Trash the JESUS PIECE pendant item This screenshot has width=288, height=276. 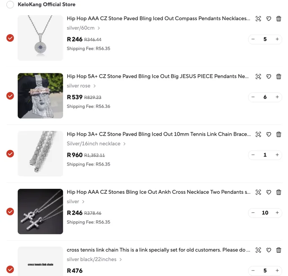(278, 76)
